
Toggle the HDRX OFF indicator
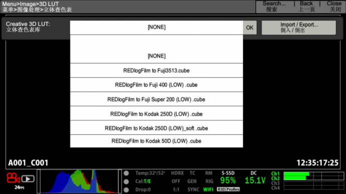[177, 177]
